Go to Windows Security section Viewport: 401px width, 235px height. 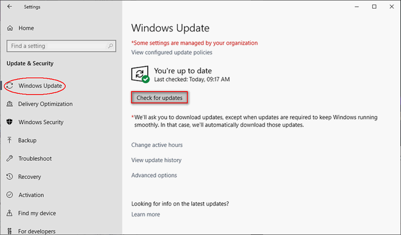point(41,122)
